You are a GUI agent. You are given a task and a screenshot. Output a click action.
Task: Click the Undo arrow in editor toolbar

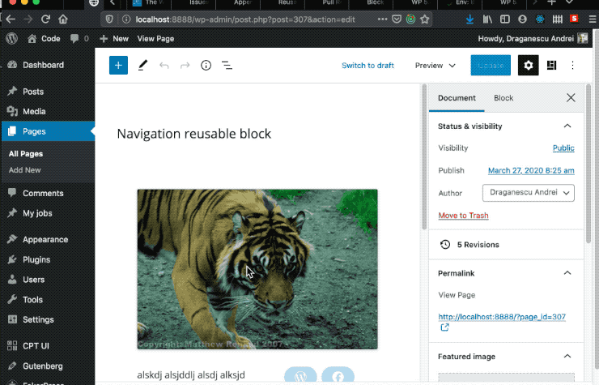tap(164, 66)
